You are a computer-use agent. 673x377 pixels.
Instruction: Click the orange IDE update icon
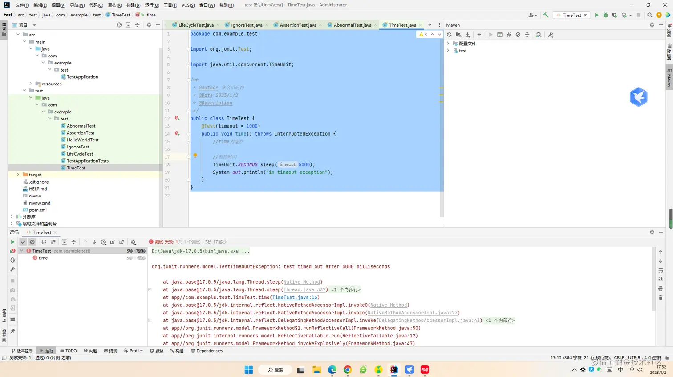(659, 15)
